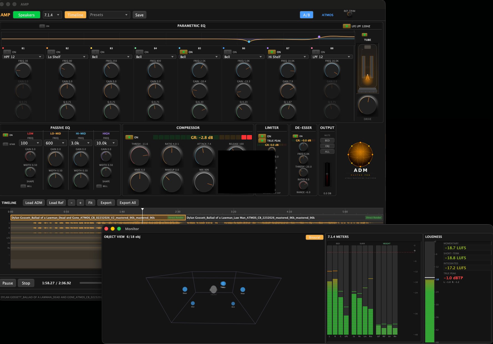Switch to the Timeline view tab
This screenshot has width=493, height=344.
75,15
